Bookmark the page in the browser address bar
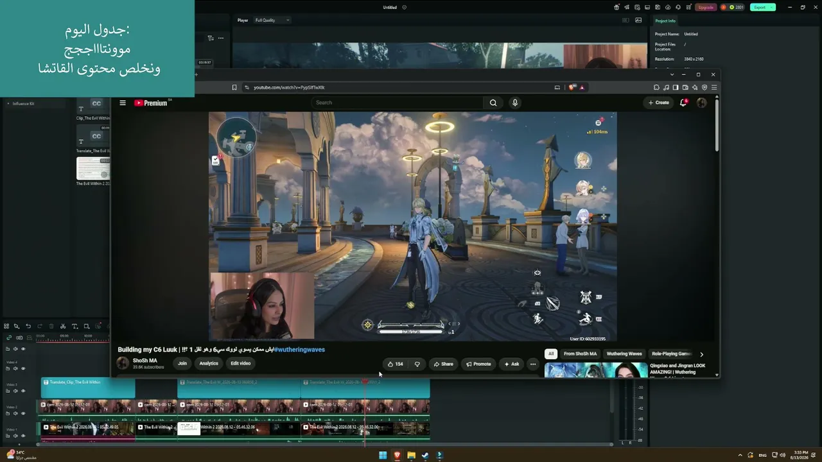Viewport: 822px width, 462px height. click(x=234, y=87)
